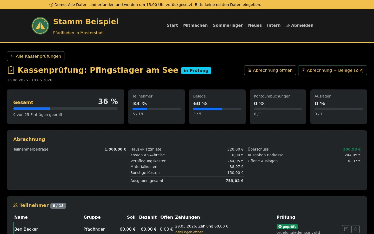The height and width of the screenshot is (234, 374).
Task: Click the Kontoumbuchungen progress bar
Action: pos(278,109)
